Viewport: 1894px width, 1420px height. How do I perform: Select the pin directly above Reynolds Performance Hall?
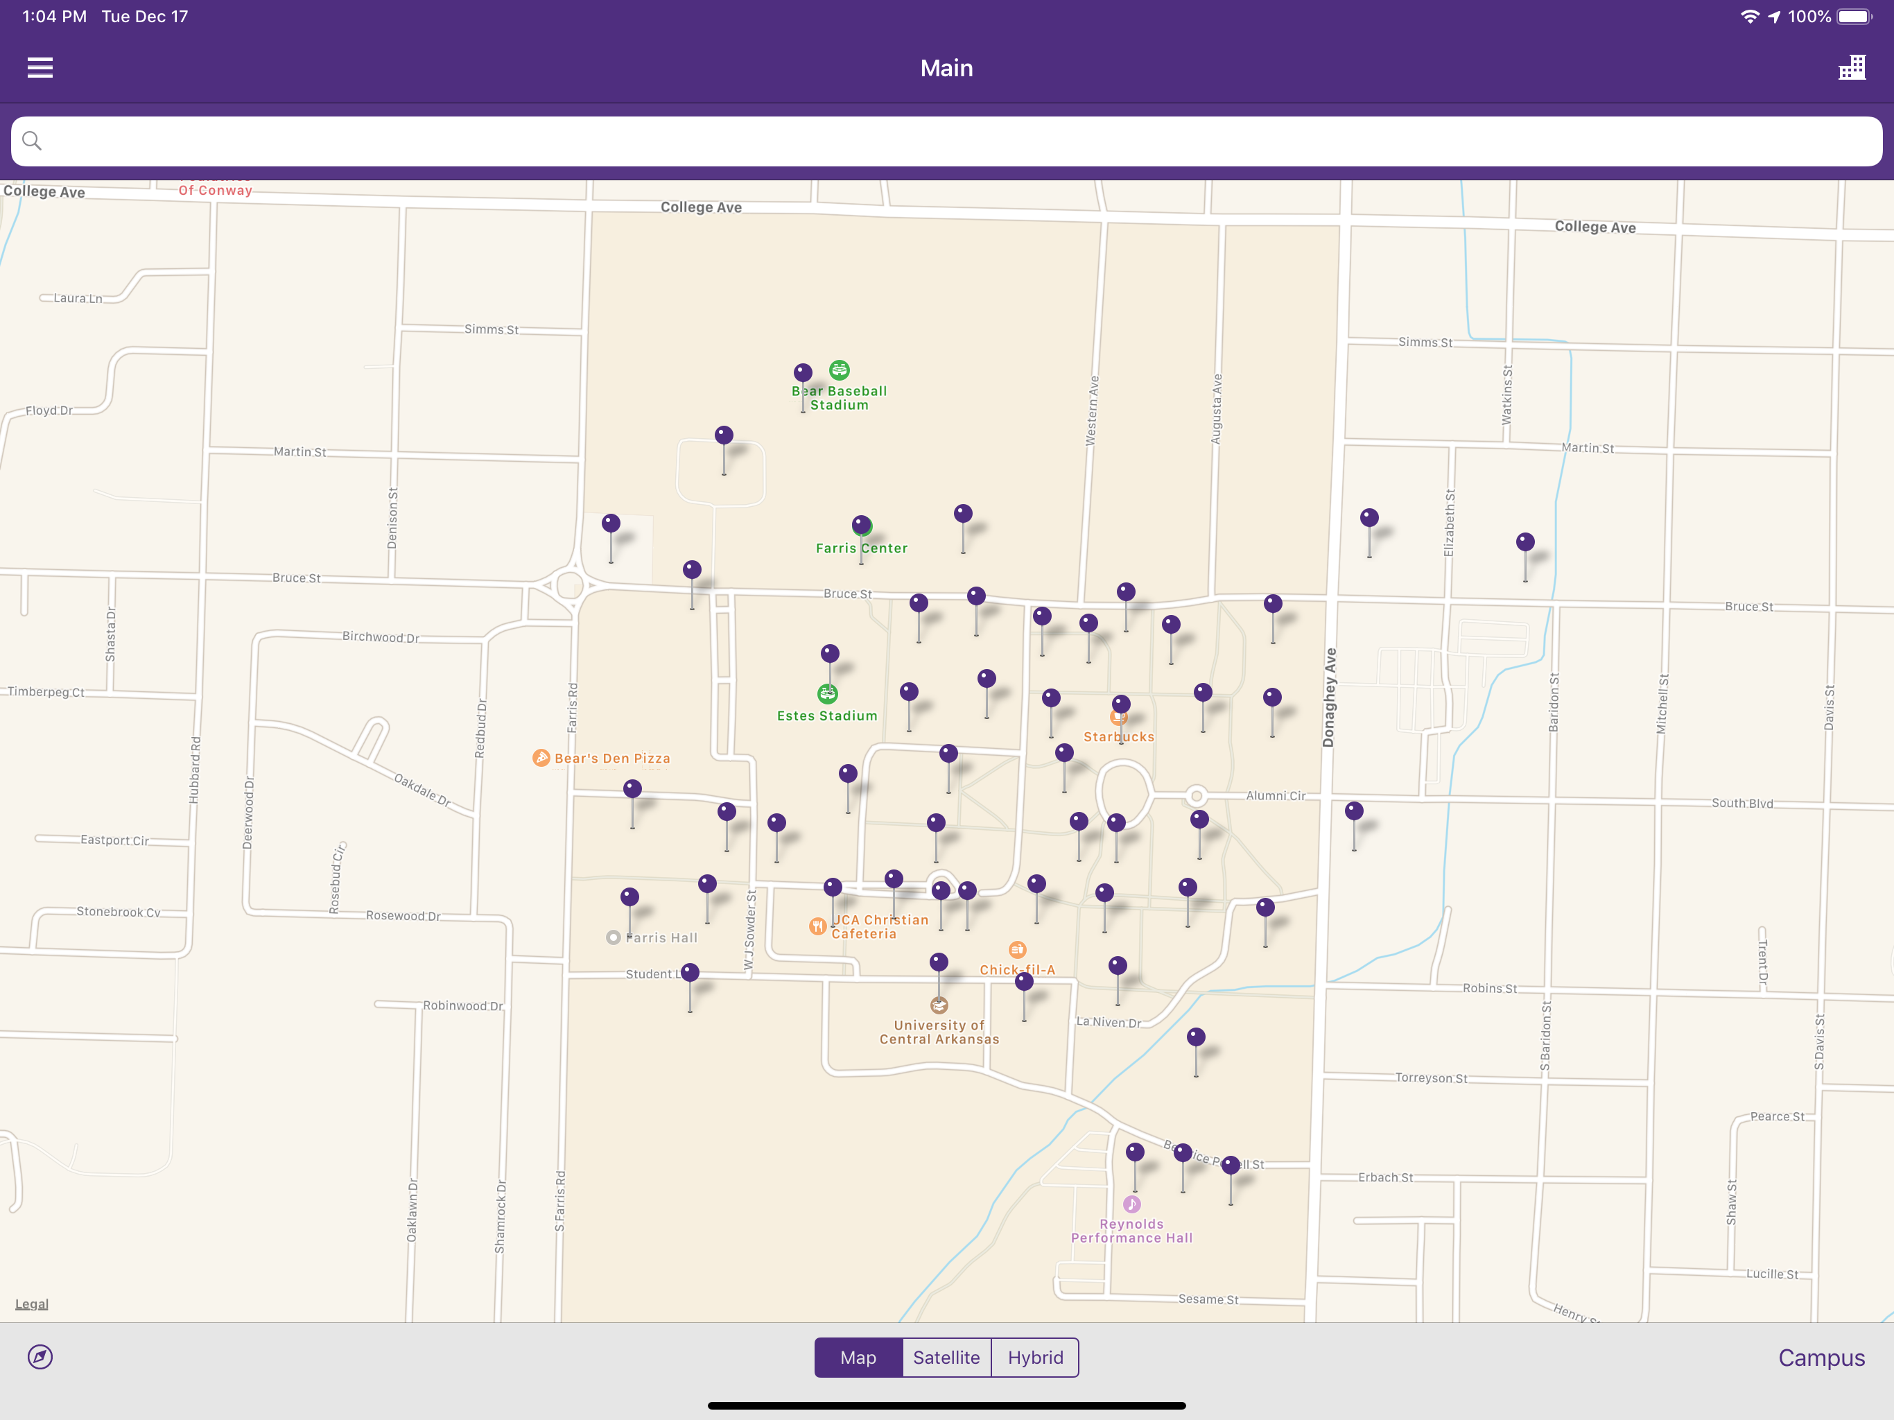(x=1136, y=1153)
